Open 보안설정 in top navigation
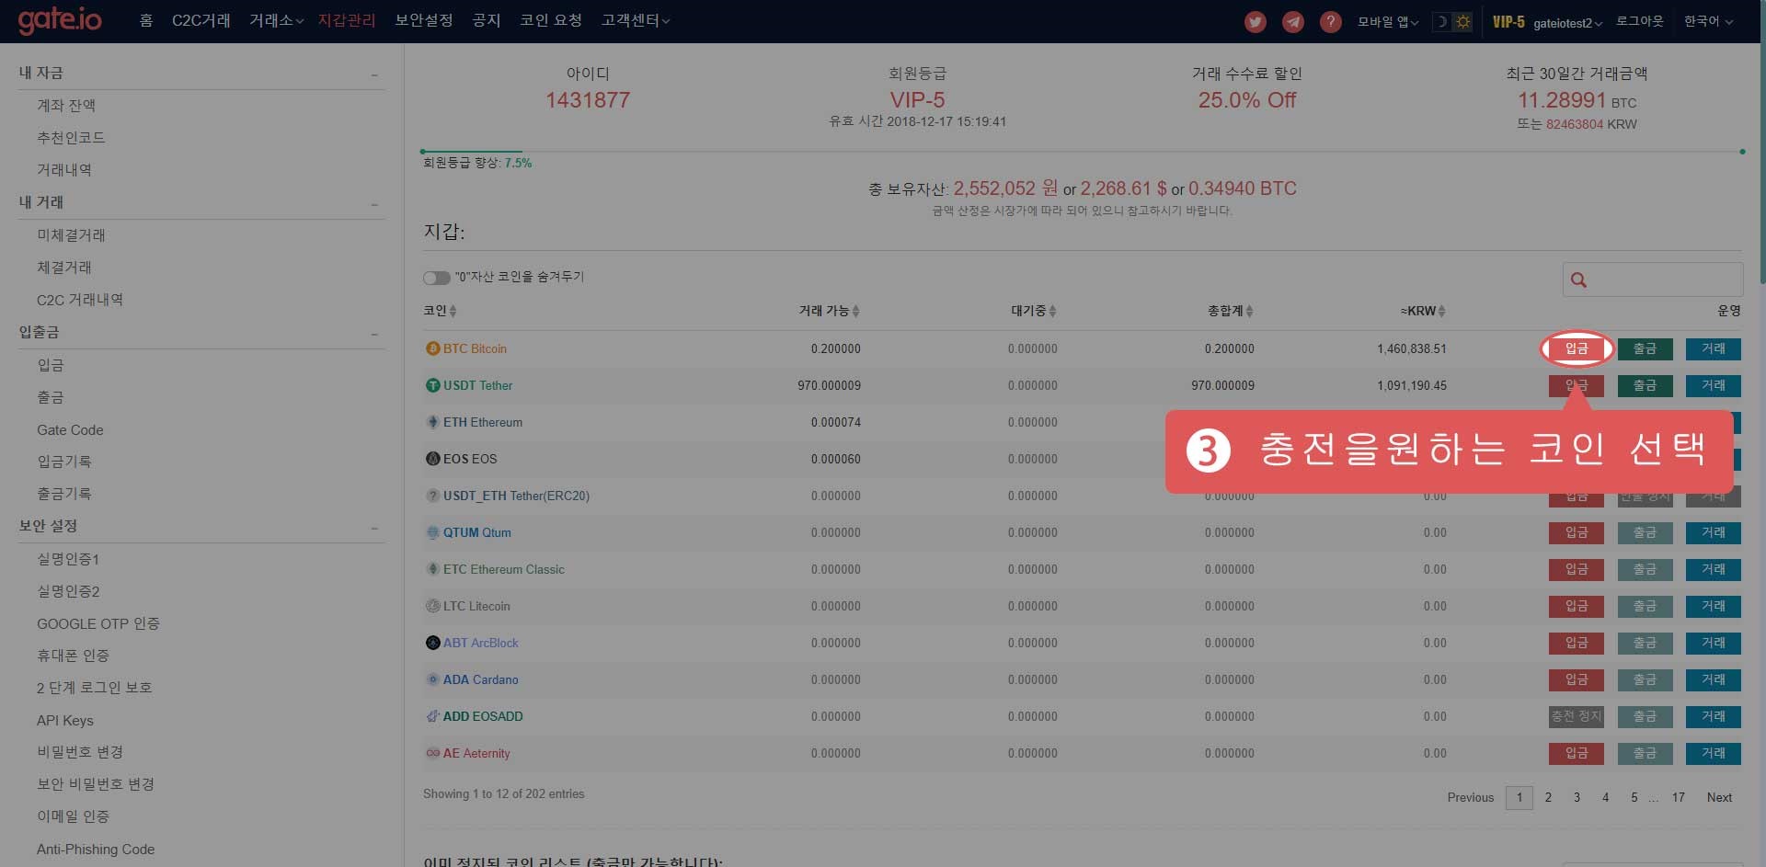This screenshot has width=1766, height=867. point(424,20)
